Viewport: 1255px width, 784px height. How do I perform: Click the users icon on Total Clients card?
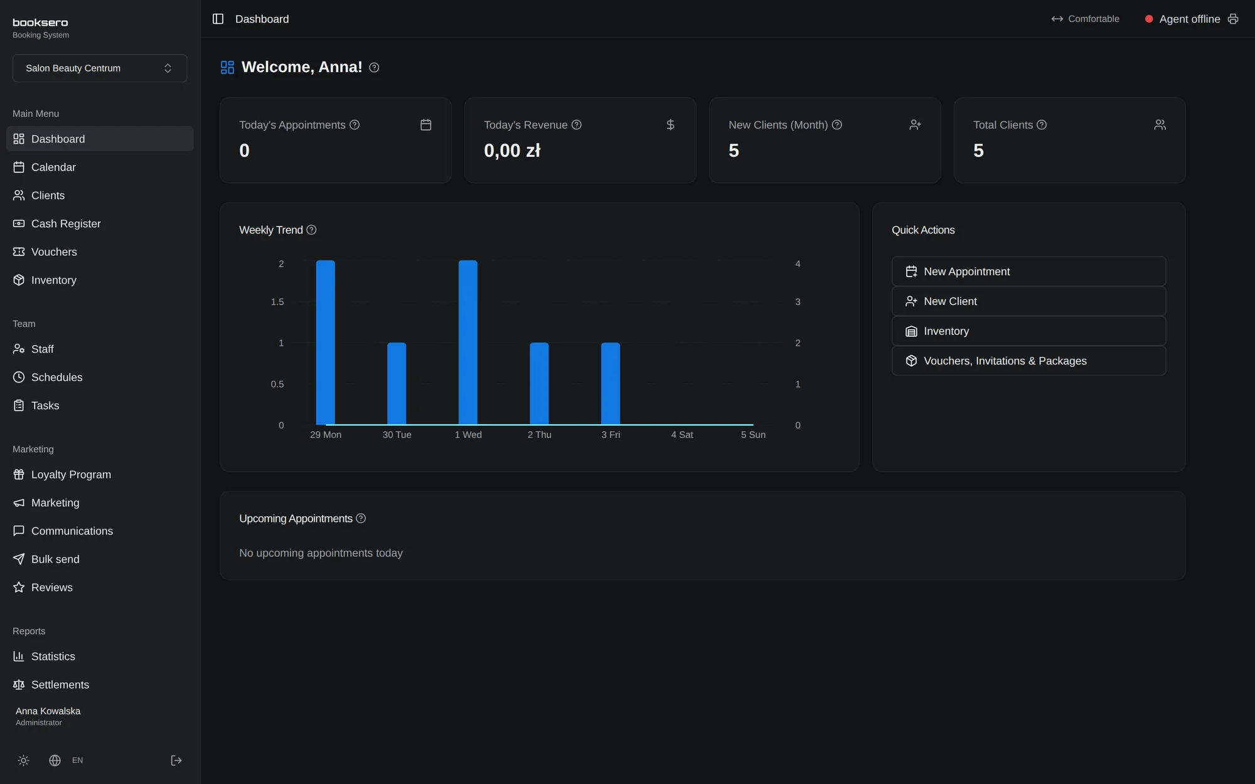pyautogui.click(x=1160, y=125)
